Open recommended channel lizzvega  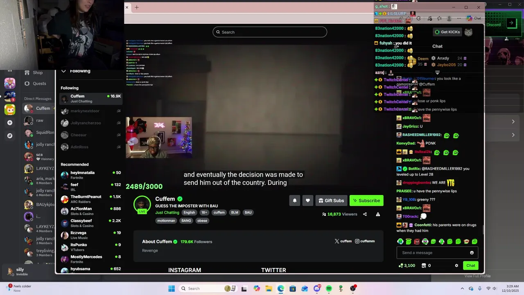pos(91,235)
